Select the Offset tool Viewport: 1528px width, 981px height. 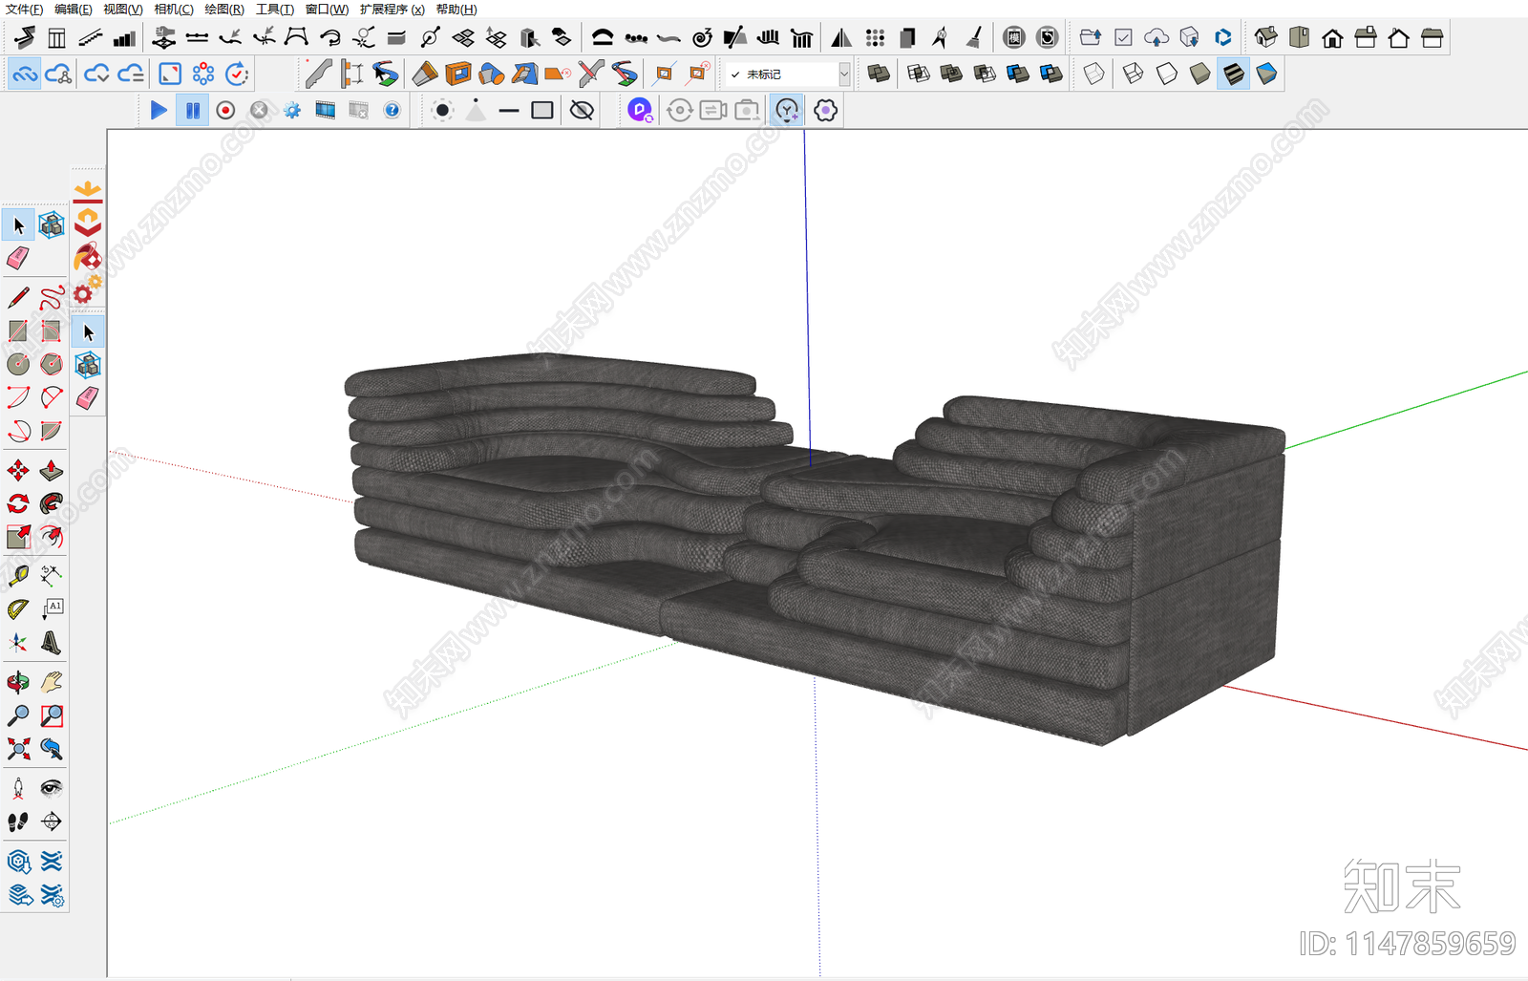point(52,537)
